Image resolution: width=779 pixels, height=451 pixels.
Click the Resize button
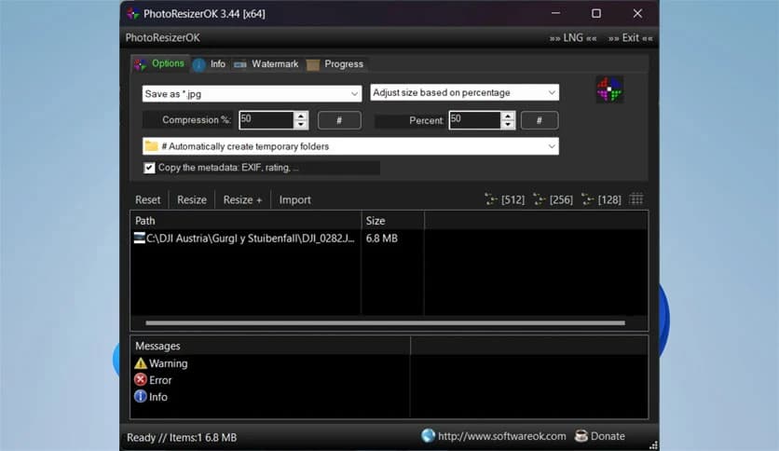pyautogui.click(x=192, y=199)
